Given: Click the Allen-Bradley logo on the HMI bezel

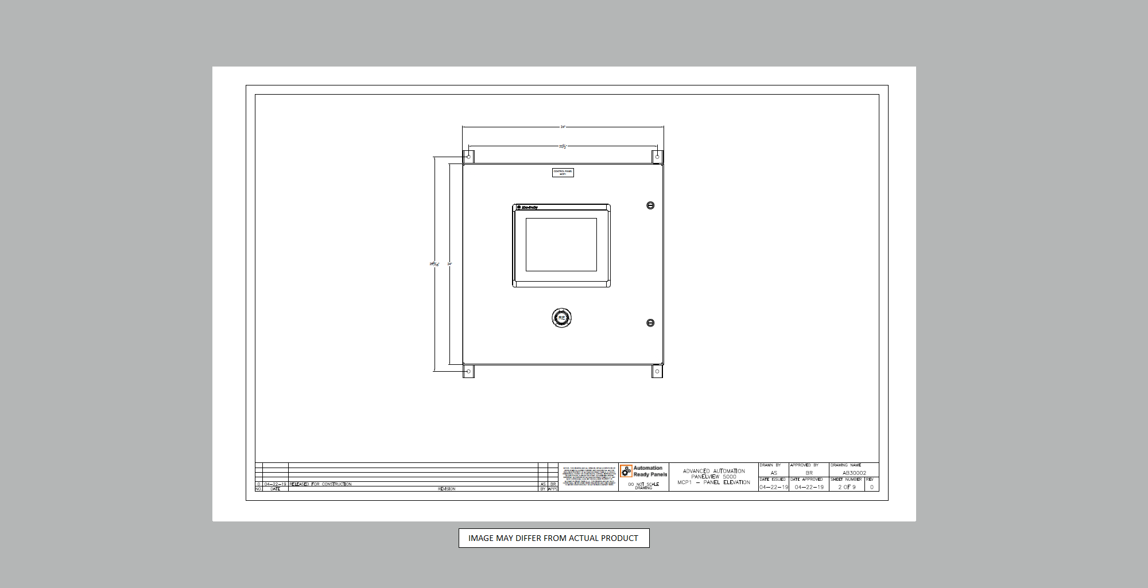Looking at the screenshot, I should (528, 208).
